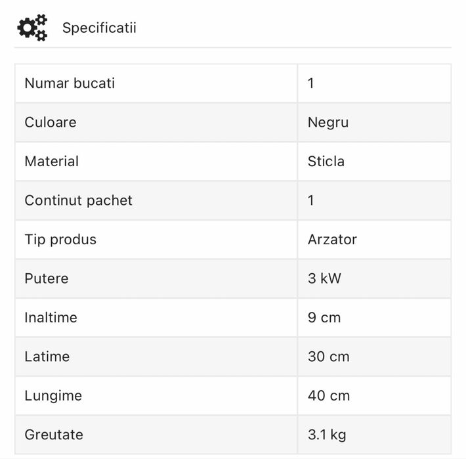This screenshot has width=466, height=459.
Task: Click the Continut pachet value 1
Action: click(310, 200)
